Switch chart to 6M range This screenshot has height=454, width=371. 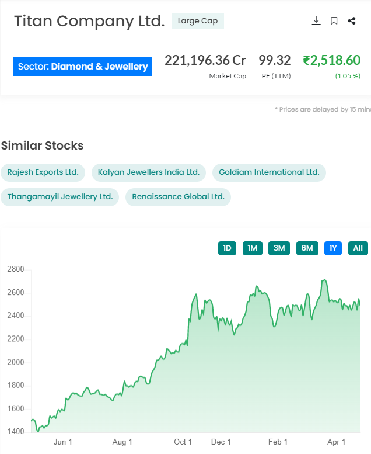point(307,248)
